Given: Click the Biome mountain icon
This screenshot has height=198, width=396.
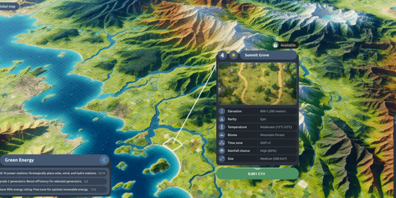Looking at the screenshot, I should coord(221,135).
